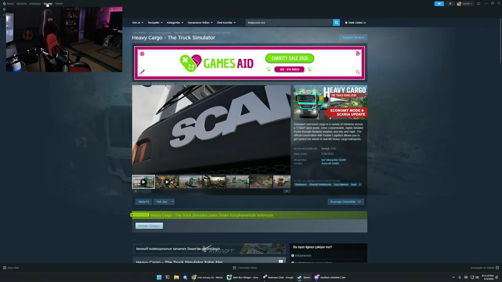Open the Topluluk Merkezi button
This screenshot has height=282, width=502.
(x=353, y=37)
